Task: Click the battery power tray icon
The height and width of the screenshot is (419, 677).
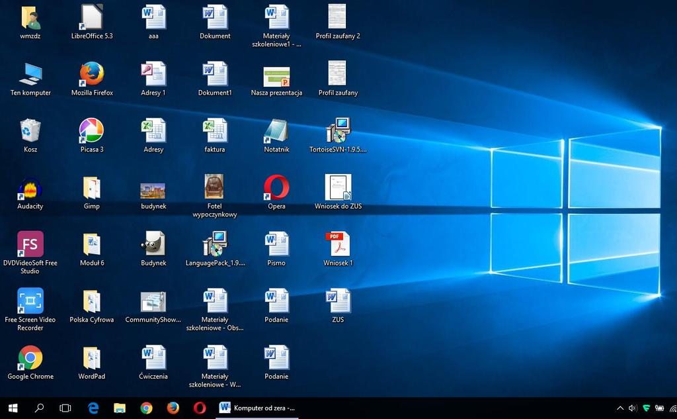Action: [x=659, y=408]
